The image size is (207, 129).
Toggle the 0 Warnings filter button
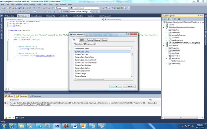click(21, 96)
